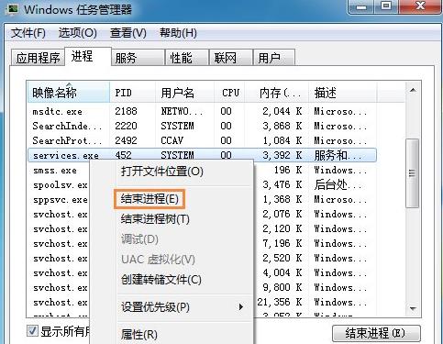Choose 属性(R) in context menu
This screenshot has height=344, width=443.
coord(139,335)
